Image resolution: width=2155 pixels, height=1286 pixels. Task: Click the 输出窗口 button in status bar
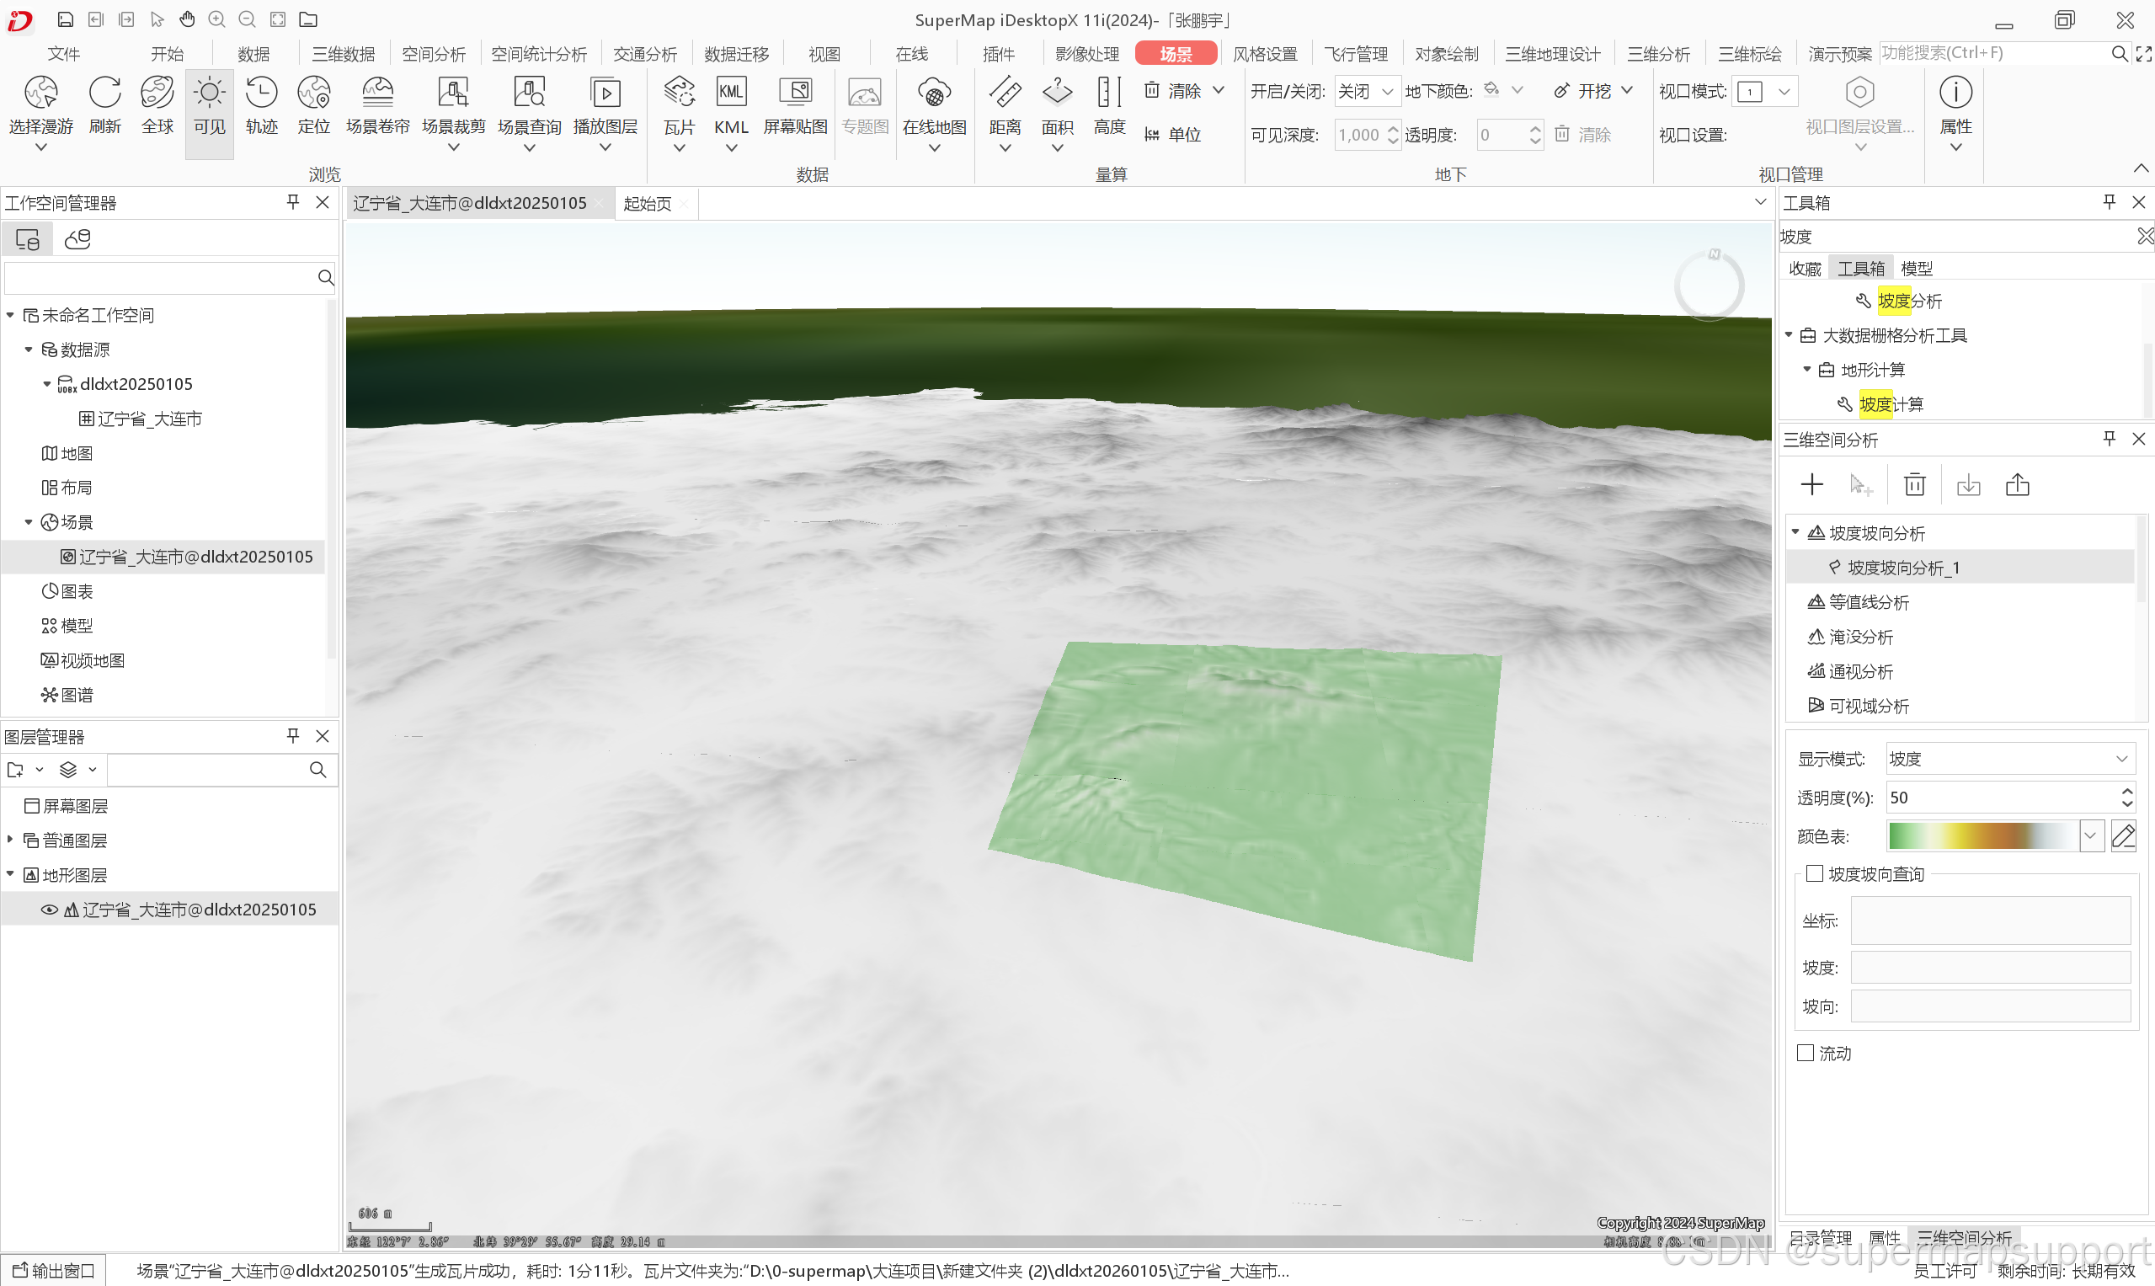pyautogui.click(x=54, y=1270)
